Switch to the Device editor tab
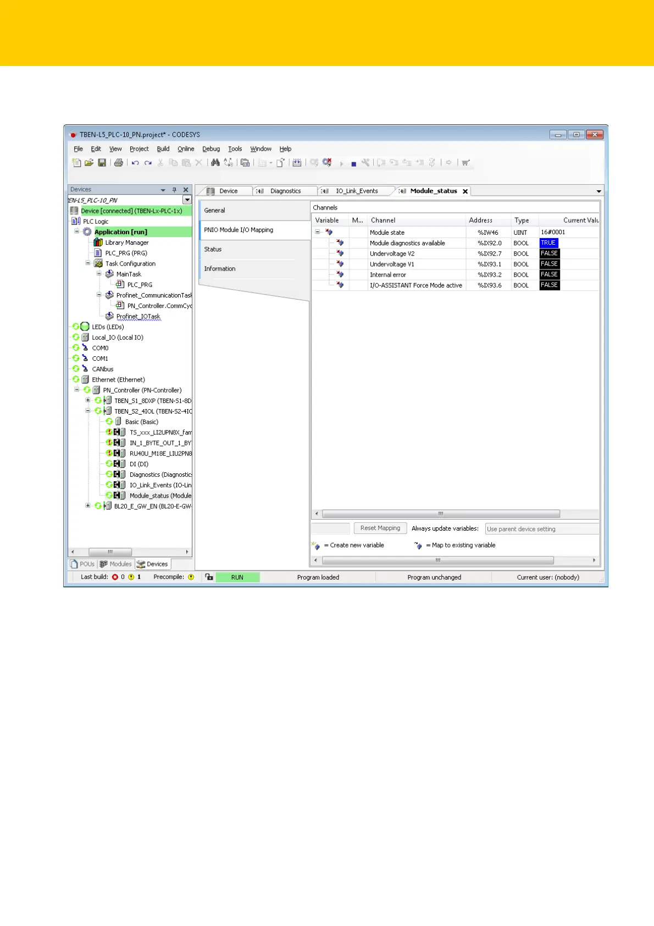Viewport: 654px width, 926px height. click(228, 191)
